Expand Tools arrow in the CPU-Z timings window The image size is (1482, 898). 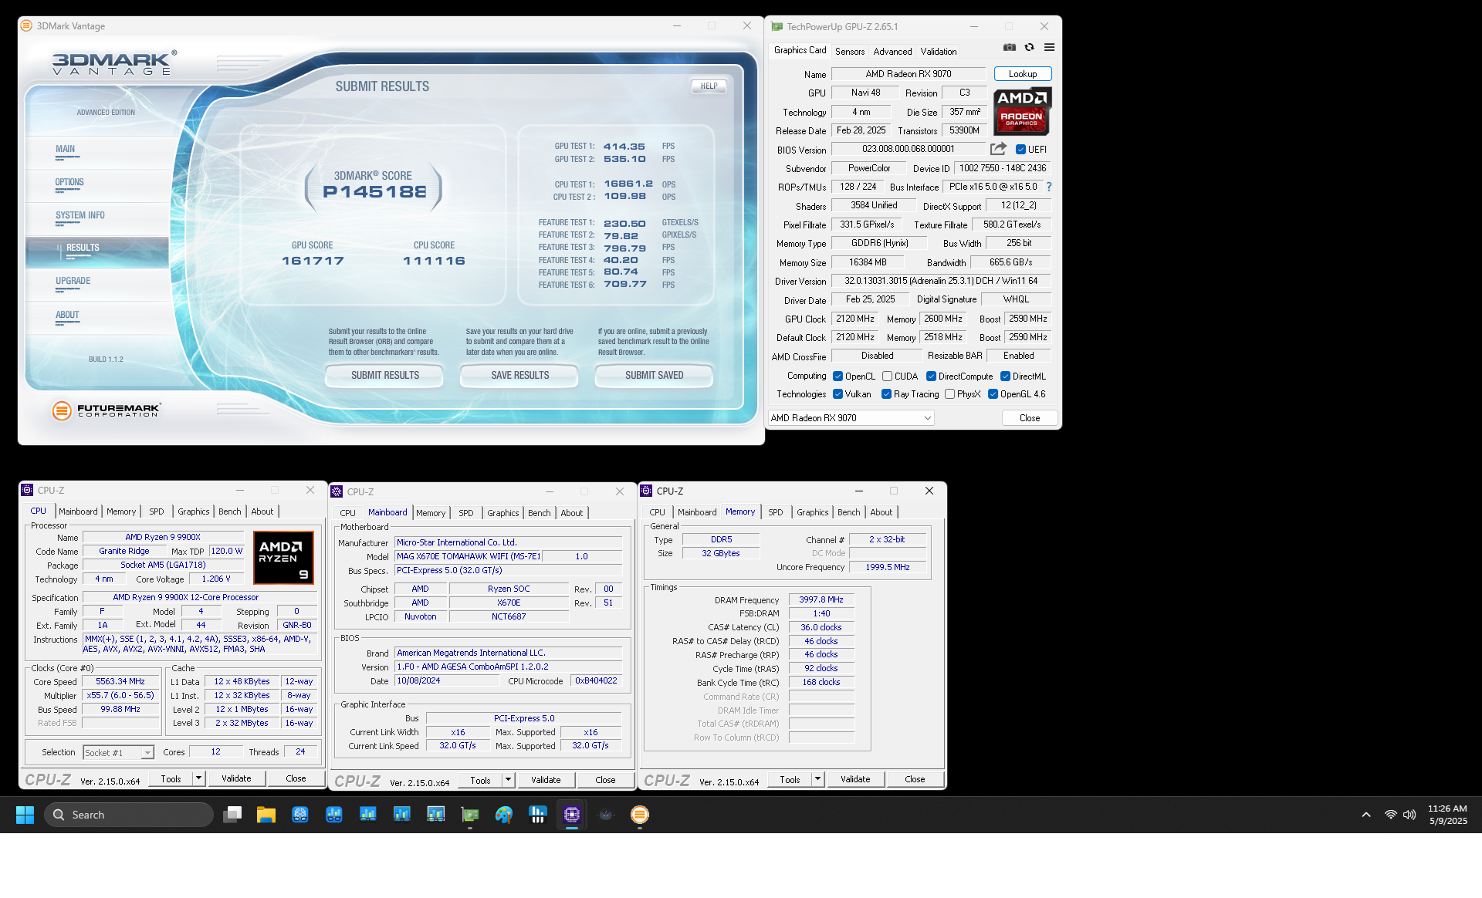(817, 779)
